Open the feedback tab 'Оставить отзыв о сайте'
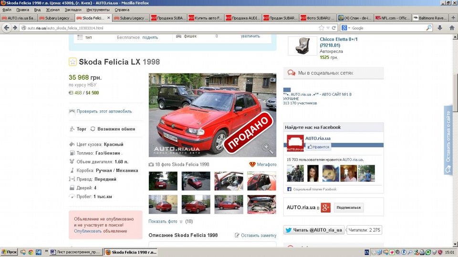This screenshot has width=458, height=257. tap(448, 140)
